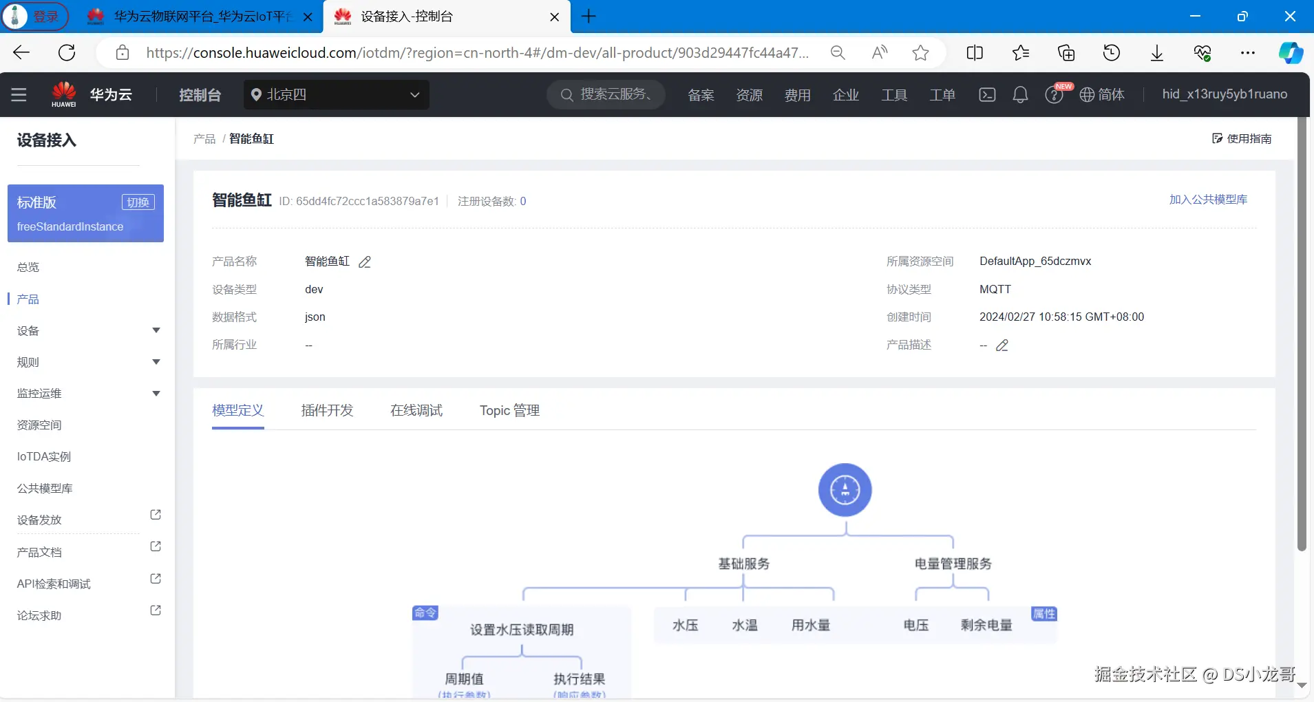Screen dimensions: 1314x702
Task: Close the 华为云物联网平台 tab
Action: (x=308, y=17)
